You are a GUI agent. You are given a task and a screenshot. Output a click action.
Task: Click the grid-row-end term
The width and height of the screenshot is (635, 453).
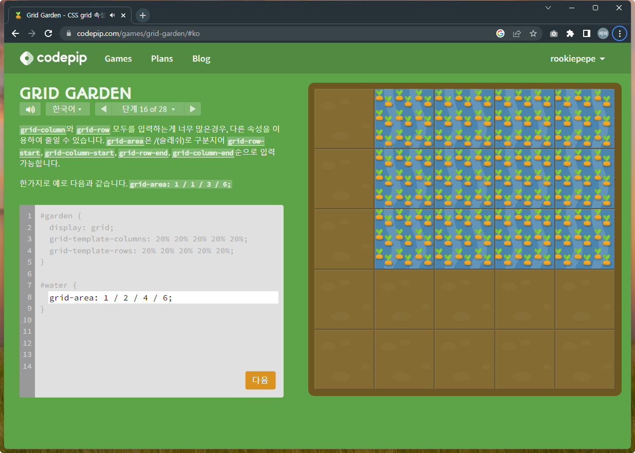tap(143, 153)
